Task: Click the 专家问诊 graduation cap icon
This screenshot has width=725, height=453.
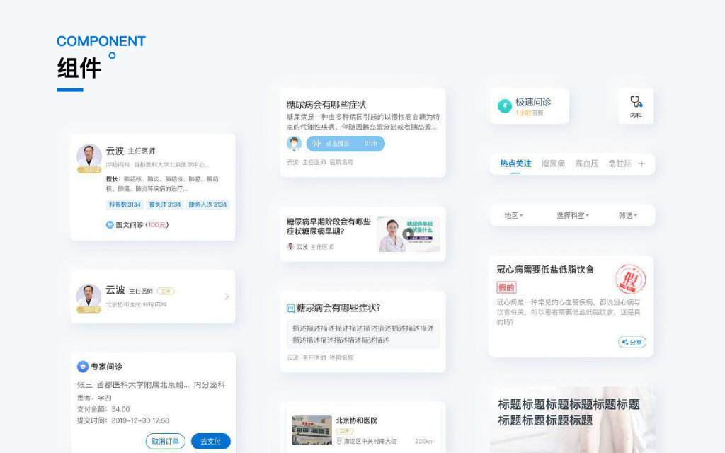Action: click(x=82, y=367)
